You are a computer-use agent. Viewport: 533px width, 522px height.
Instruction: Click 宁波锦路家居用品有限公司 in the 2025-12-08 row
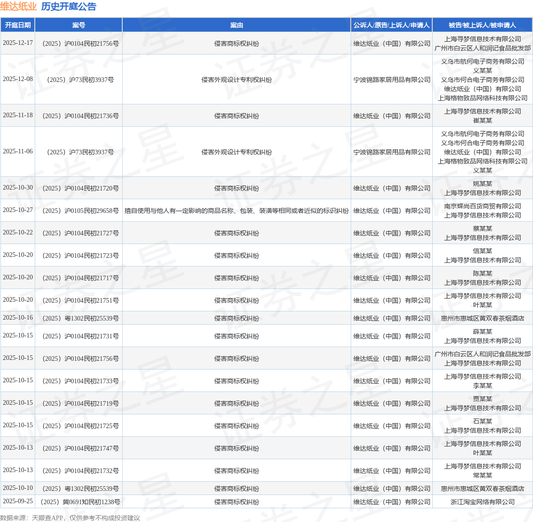tap(392, 80)
